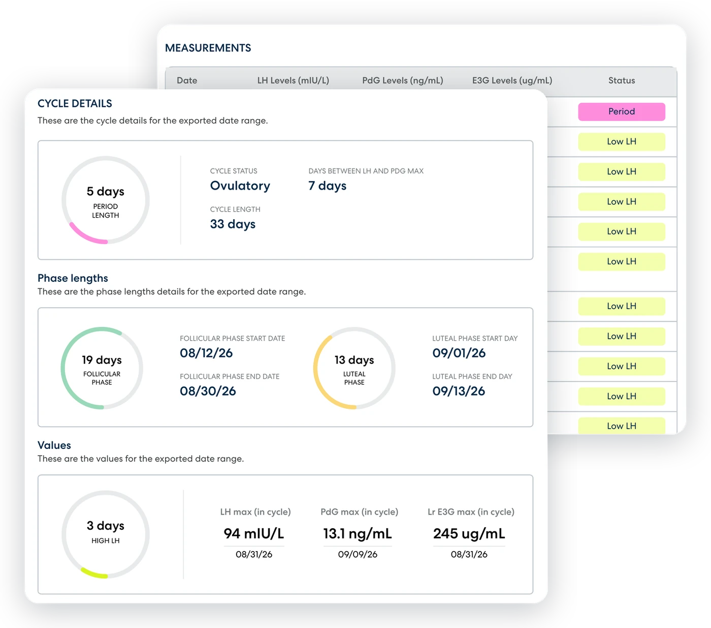Image resolution: width=711 pixels, height=628 pixels.
Task: Click luteal phase start day 09/01/26
Action: pos(459,353)
